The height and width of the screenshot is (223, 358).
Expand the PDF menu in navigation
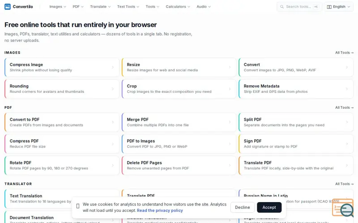point(78,7)
